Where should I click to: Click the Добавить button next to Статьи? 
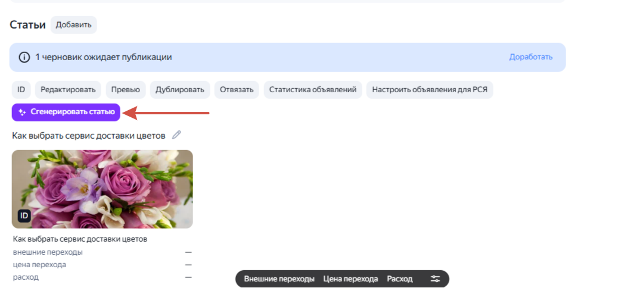[73, 25]
